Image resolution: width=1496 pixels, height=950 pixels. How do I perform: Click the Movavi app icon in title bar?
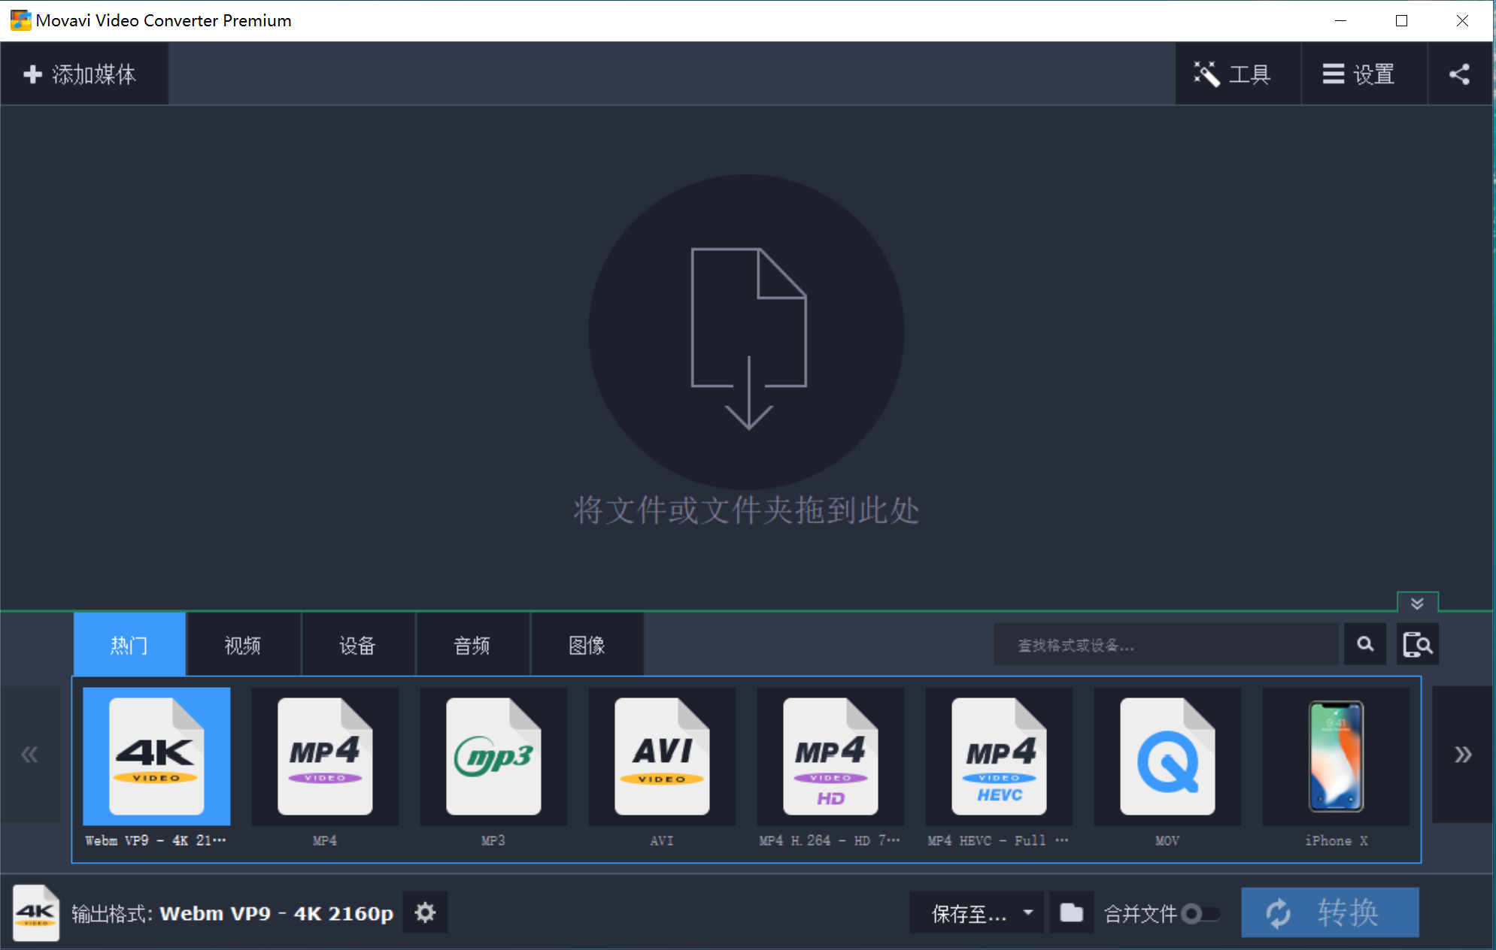pos(20,20)
